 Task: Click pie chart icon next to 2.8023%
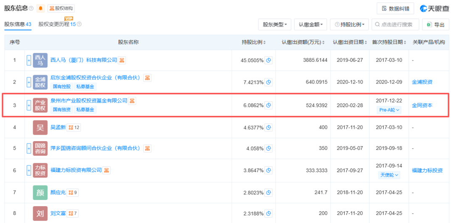click(269, 192)
